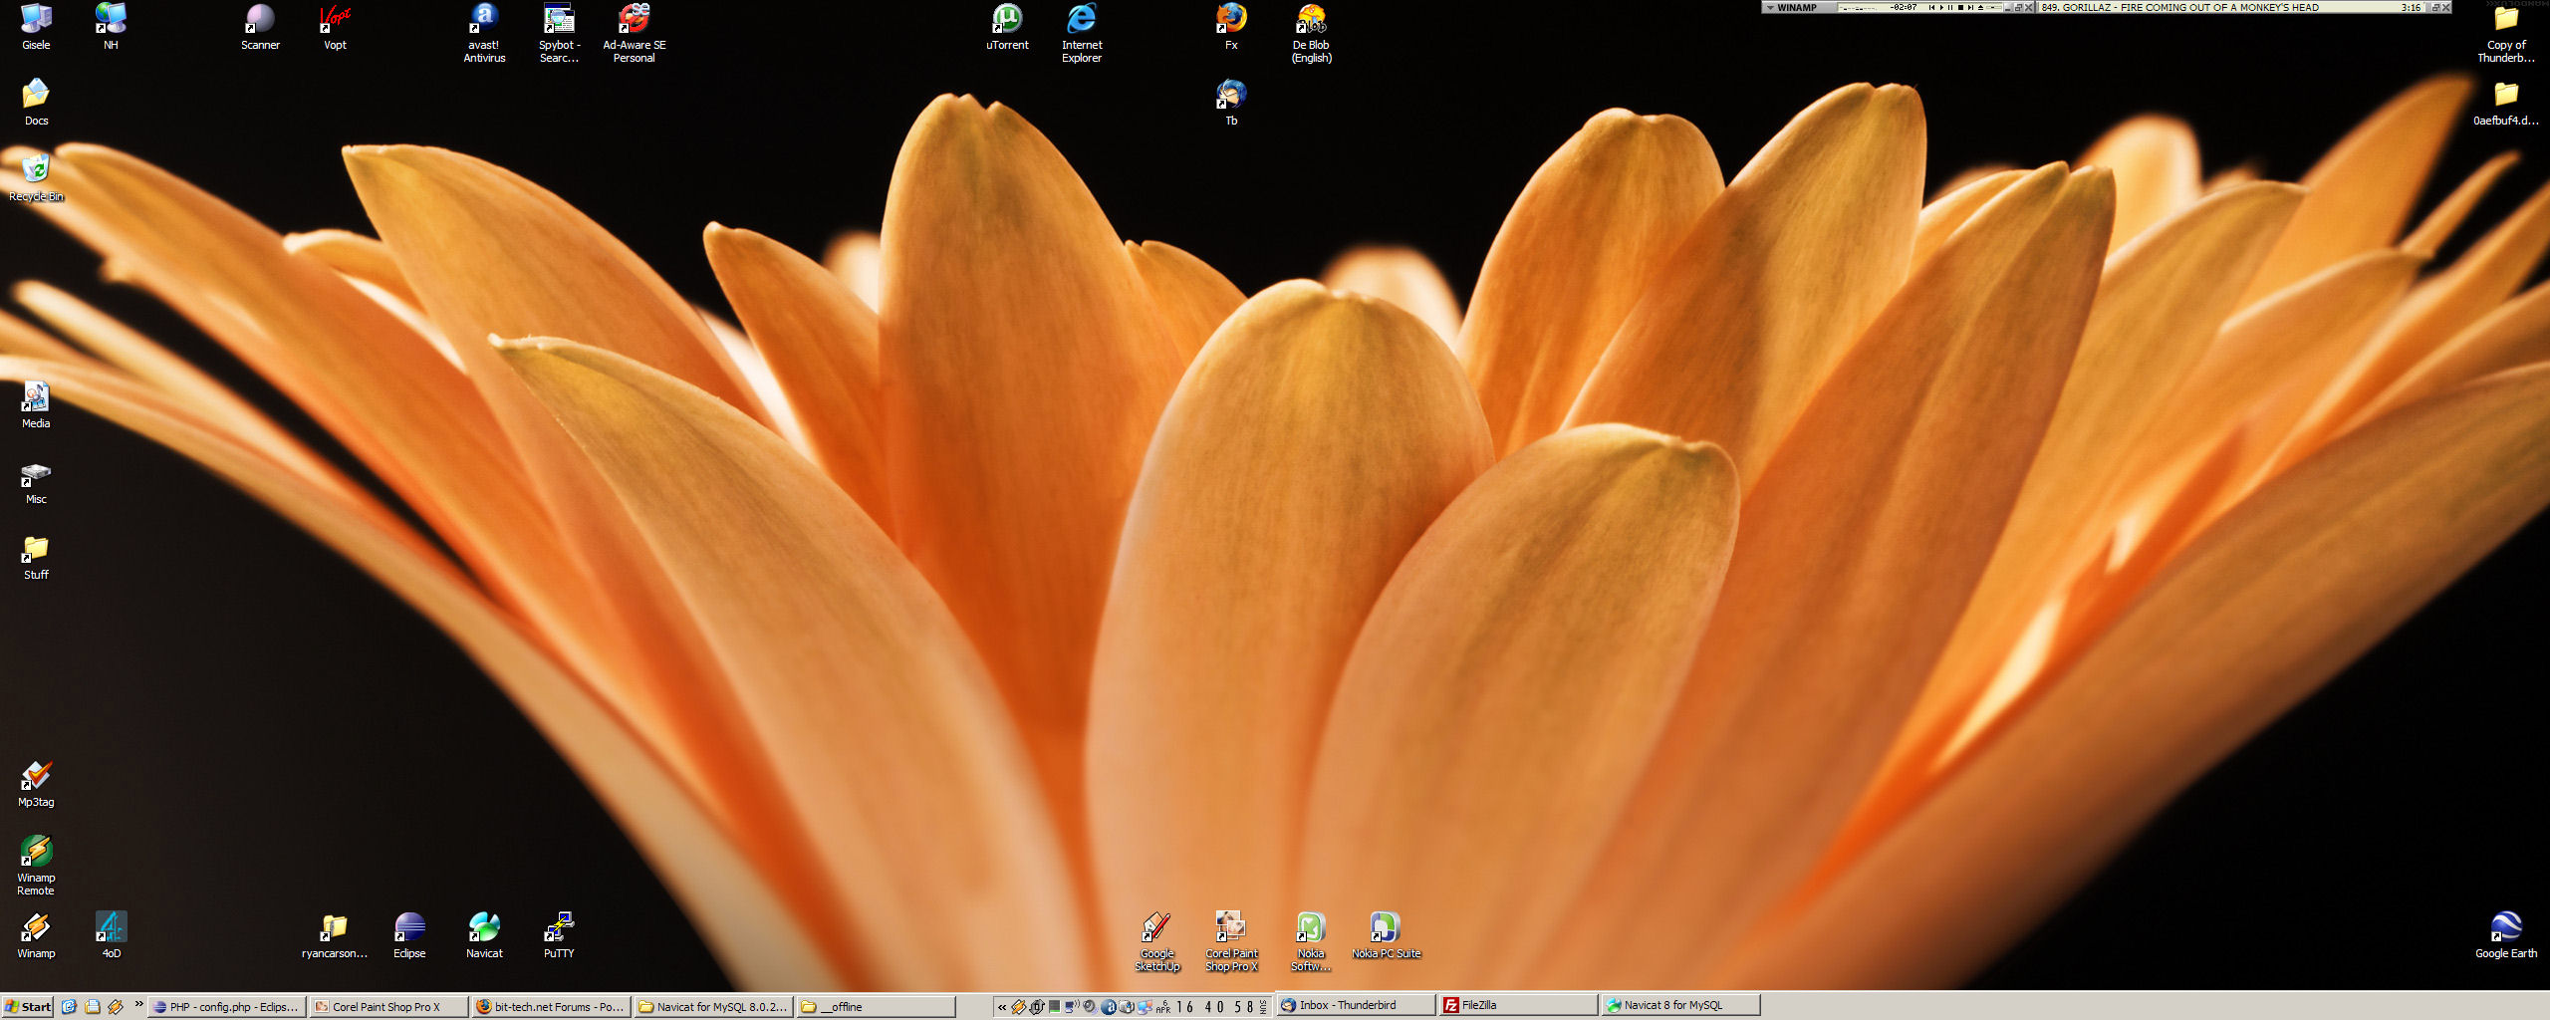Switch to Inbox - Thunderbird window
Image resolution: width=2550 pixels, height=1020 pixels.
click(1357, 1005)
